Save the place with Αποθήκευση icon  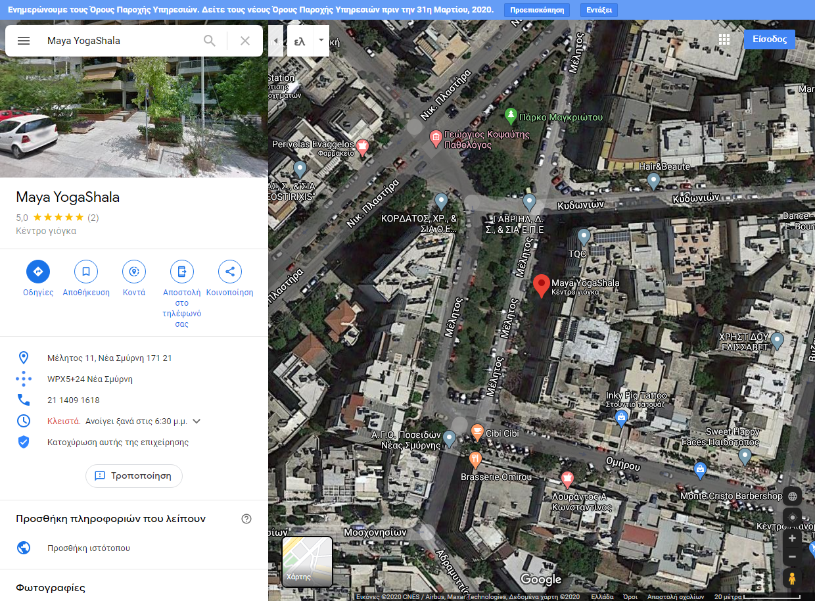tap(86, 272)
